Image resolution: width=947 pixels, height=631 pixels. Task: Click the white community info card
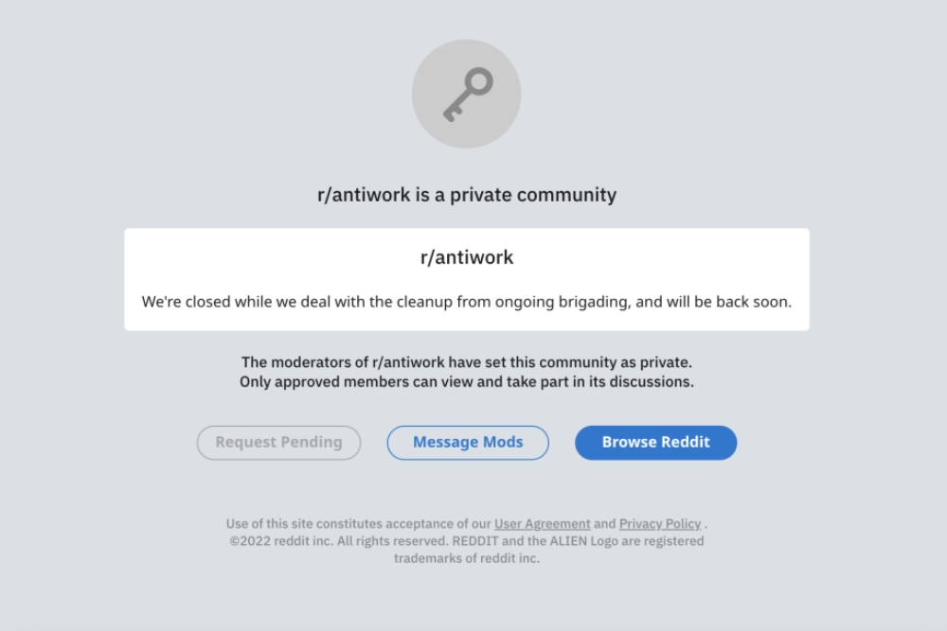tap(467, 277)
